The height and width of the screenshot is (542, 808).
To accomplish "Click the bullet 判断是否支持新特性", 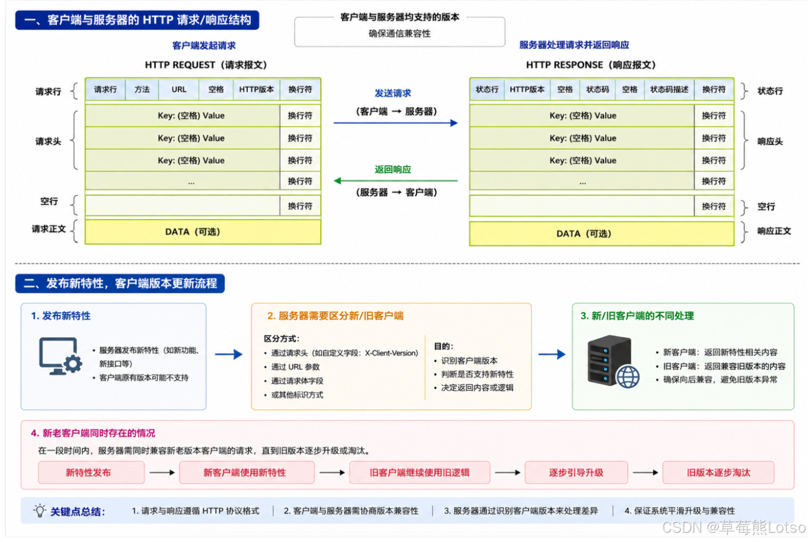I will (477, 374).
